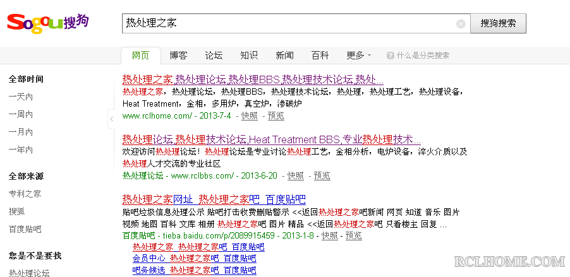Viewport: 570px width, 277px height.
Task: Open second result Heat Treatment BBS title
Action: click(x=272, y=140)
